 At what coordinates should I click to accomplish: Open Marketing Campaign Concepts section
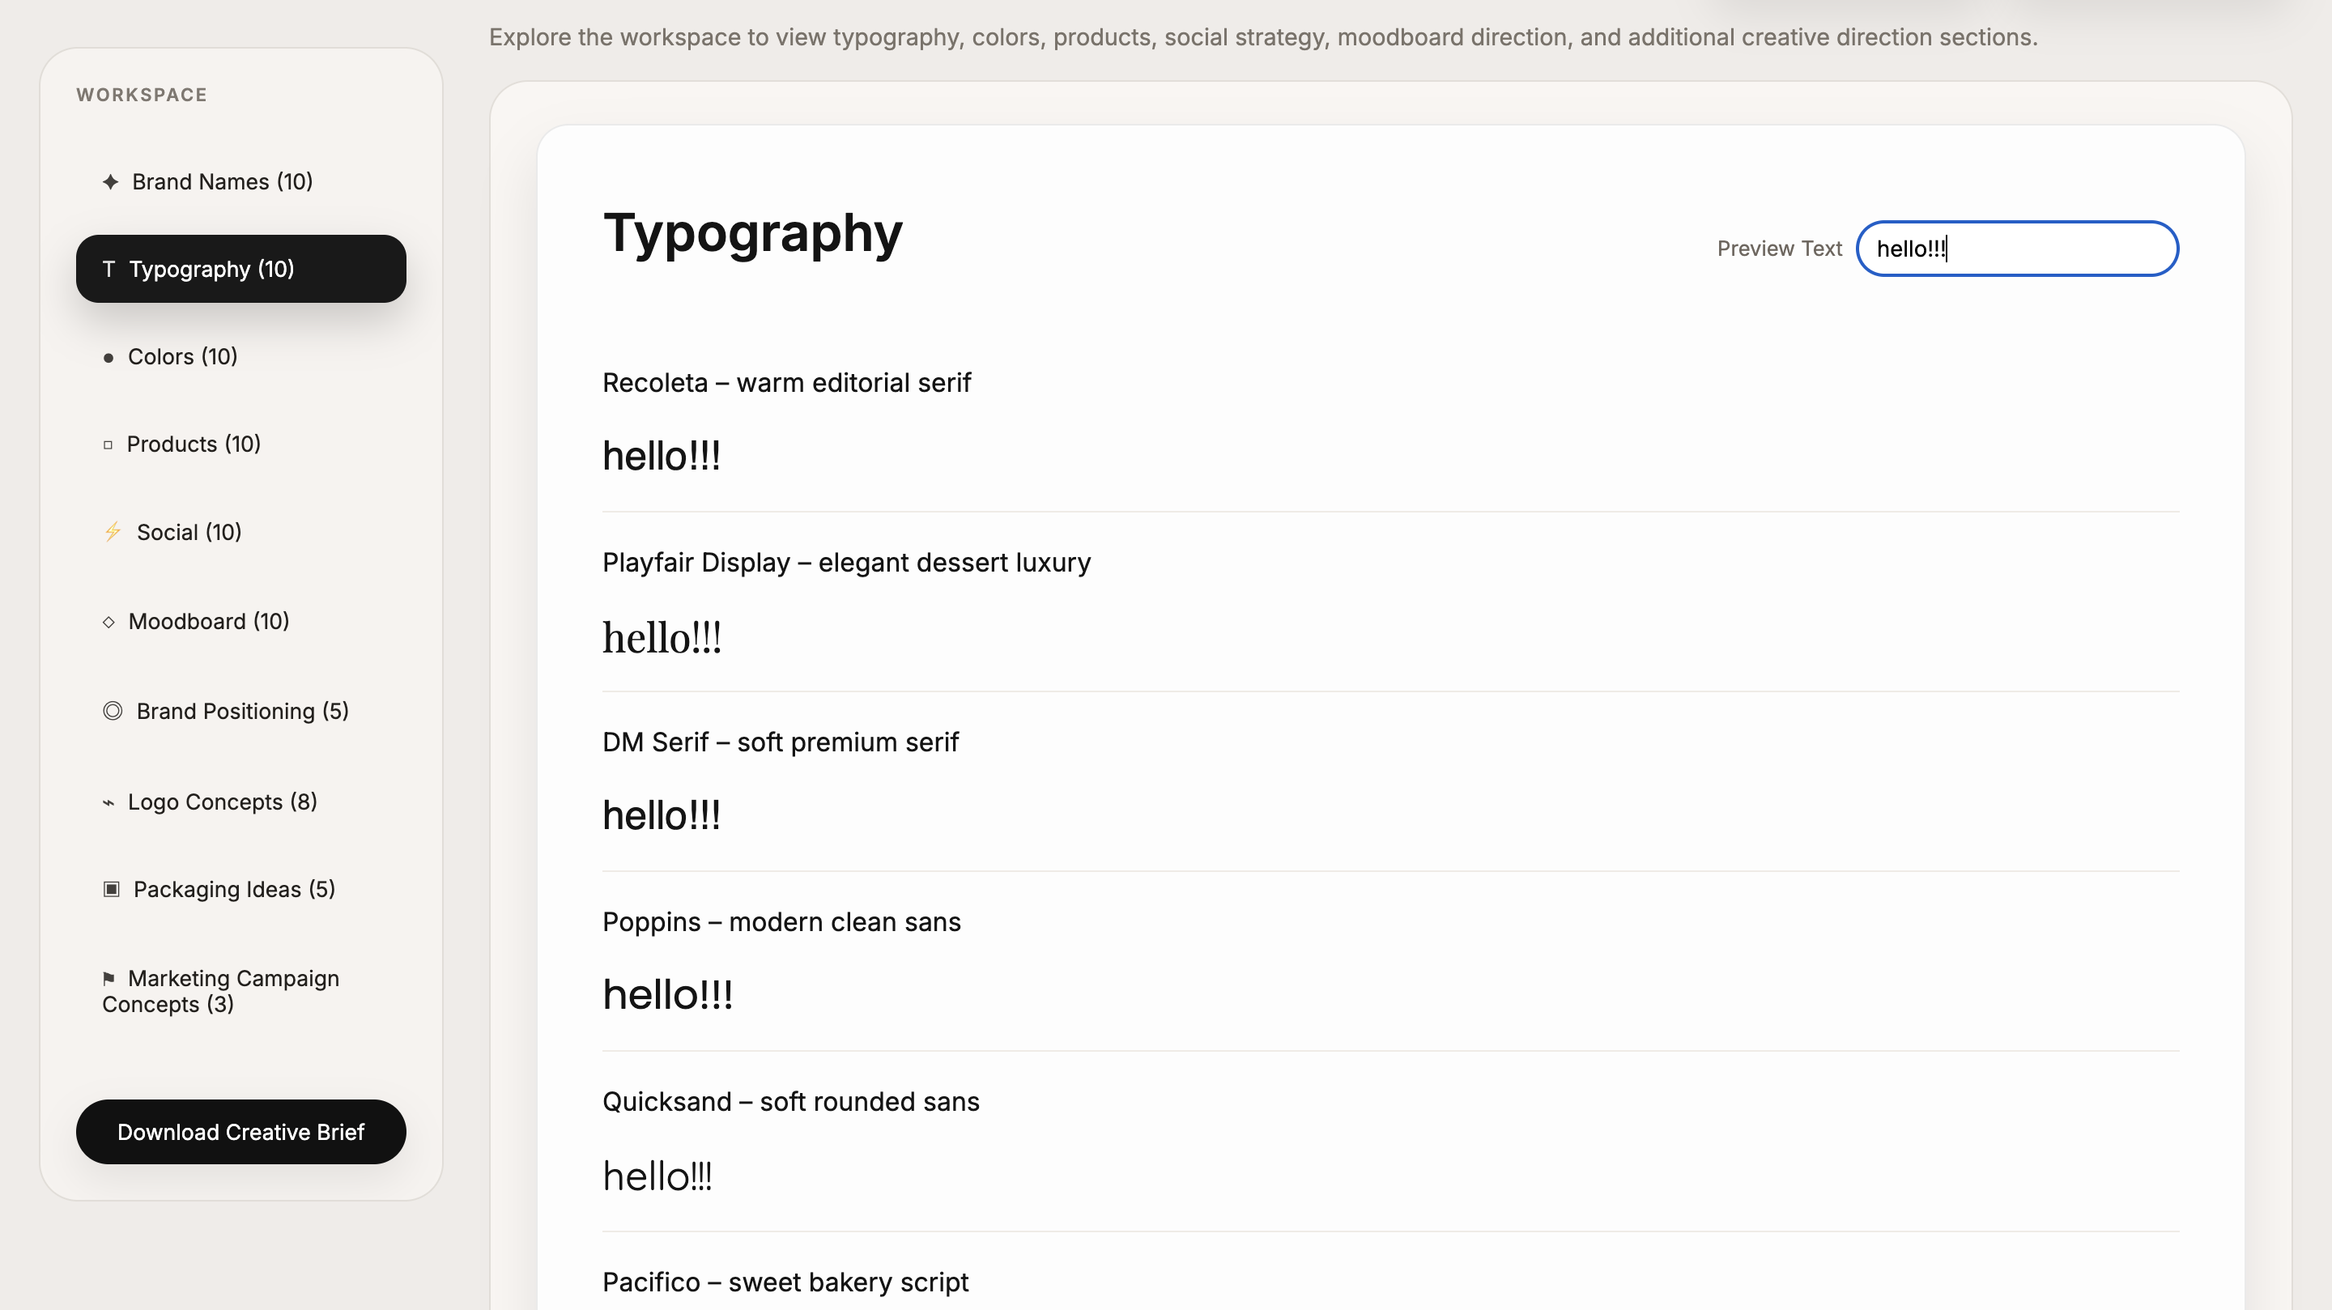coord(220,991)
